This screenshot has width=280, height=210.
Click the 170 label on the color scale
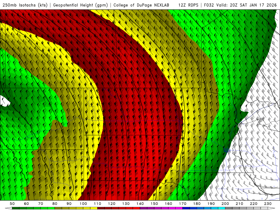click(183, 204)
